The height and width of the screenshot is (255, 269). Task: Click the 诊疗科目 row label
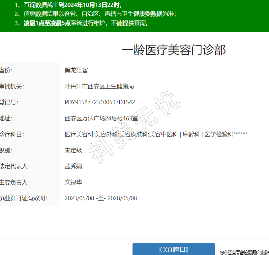(x=12, y=134)
